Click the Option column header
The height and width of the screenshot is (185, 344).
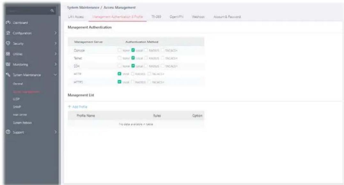[x=197, y=116]
